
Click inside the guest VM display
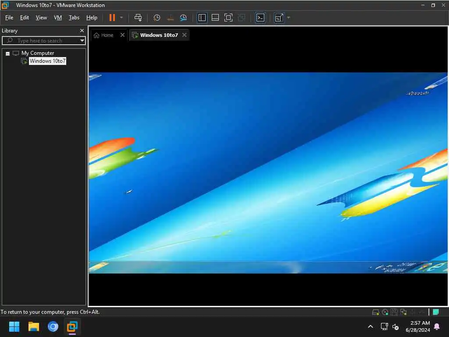(268, 173)
